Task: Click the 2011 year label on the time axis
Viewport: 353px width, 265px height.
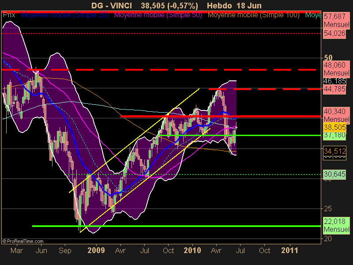Action: pyautogui.click(x=290, y=250)
